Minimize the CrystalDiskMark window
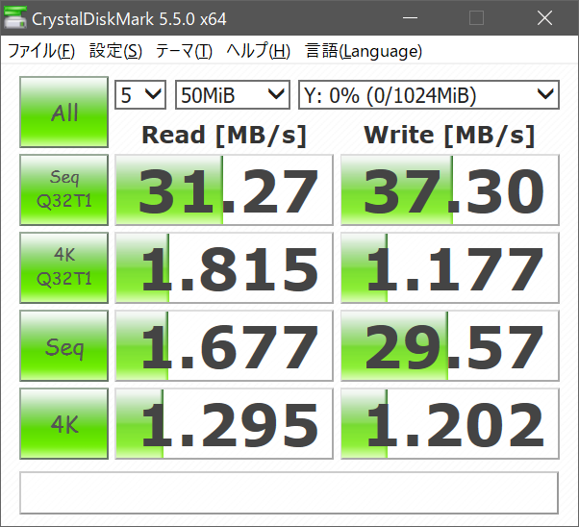579x527 pixels. click(x=411, y=17)
